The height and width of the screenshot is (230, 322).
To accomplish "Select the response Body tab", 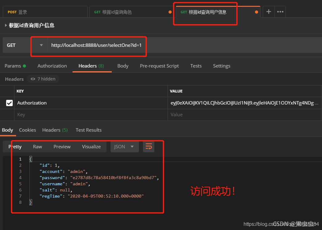I will click(7, 130).
